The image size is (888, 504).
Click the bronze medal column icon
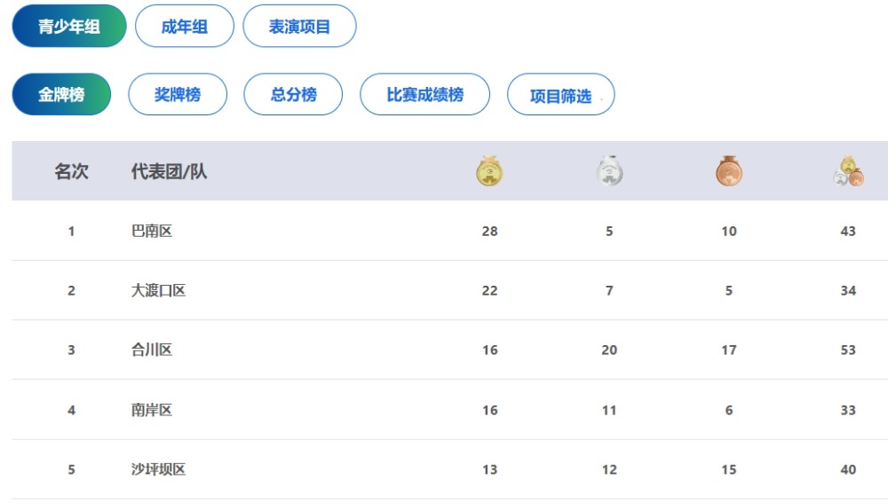click(729, 171)
